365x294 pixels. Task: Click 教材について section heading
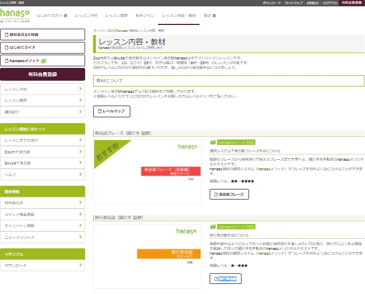pyautogui.click(x=229, y=81)
